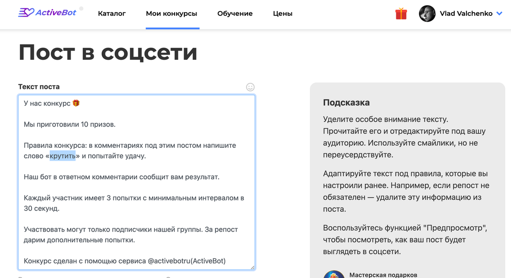Click the textarea resize handle corner

(x=252, y=267)
